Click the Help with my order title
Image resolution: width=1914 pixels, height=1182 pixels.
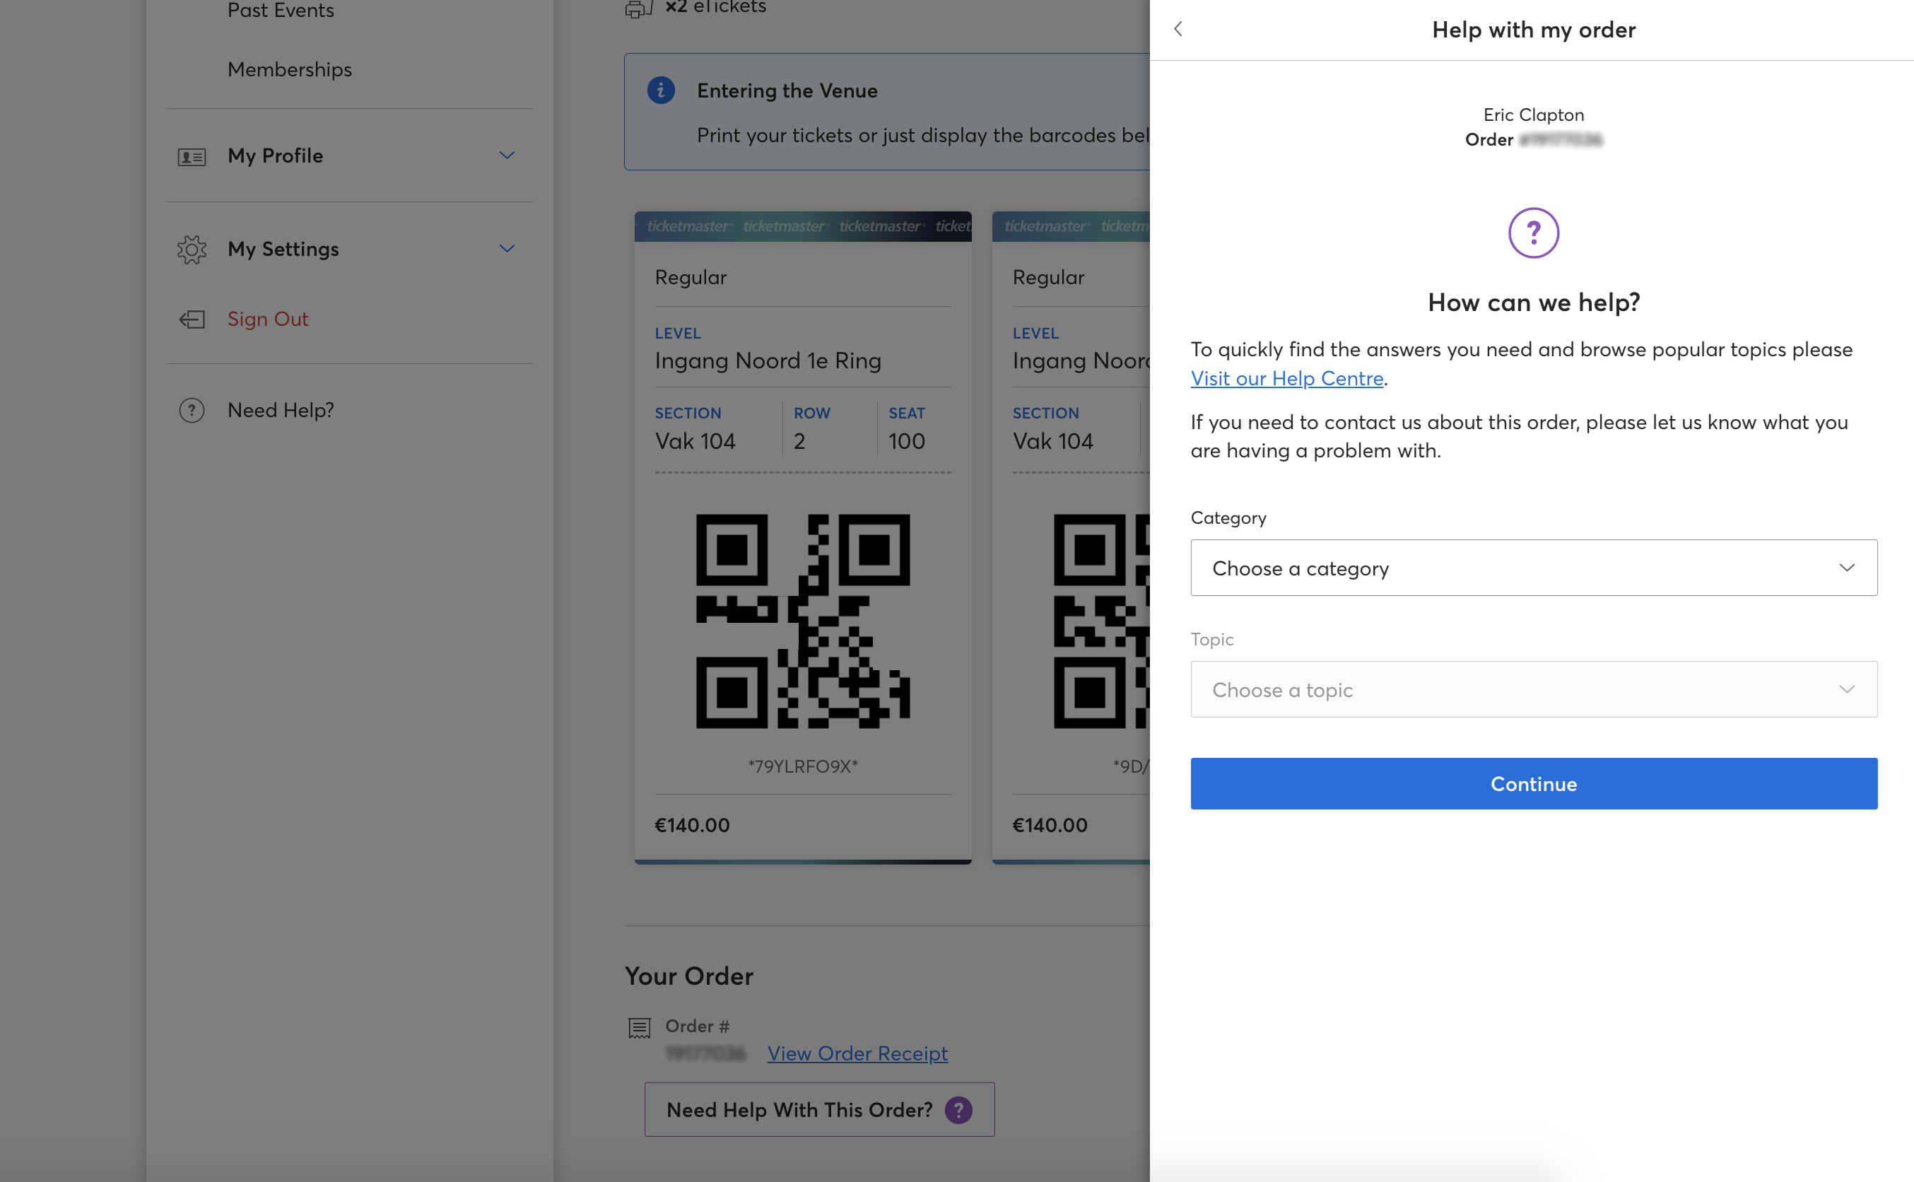(1533, 30)
